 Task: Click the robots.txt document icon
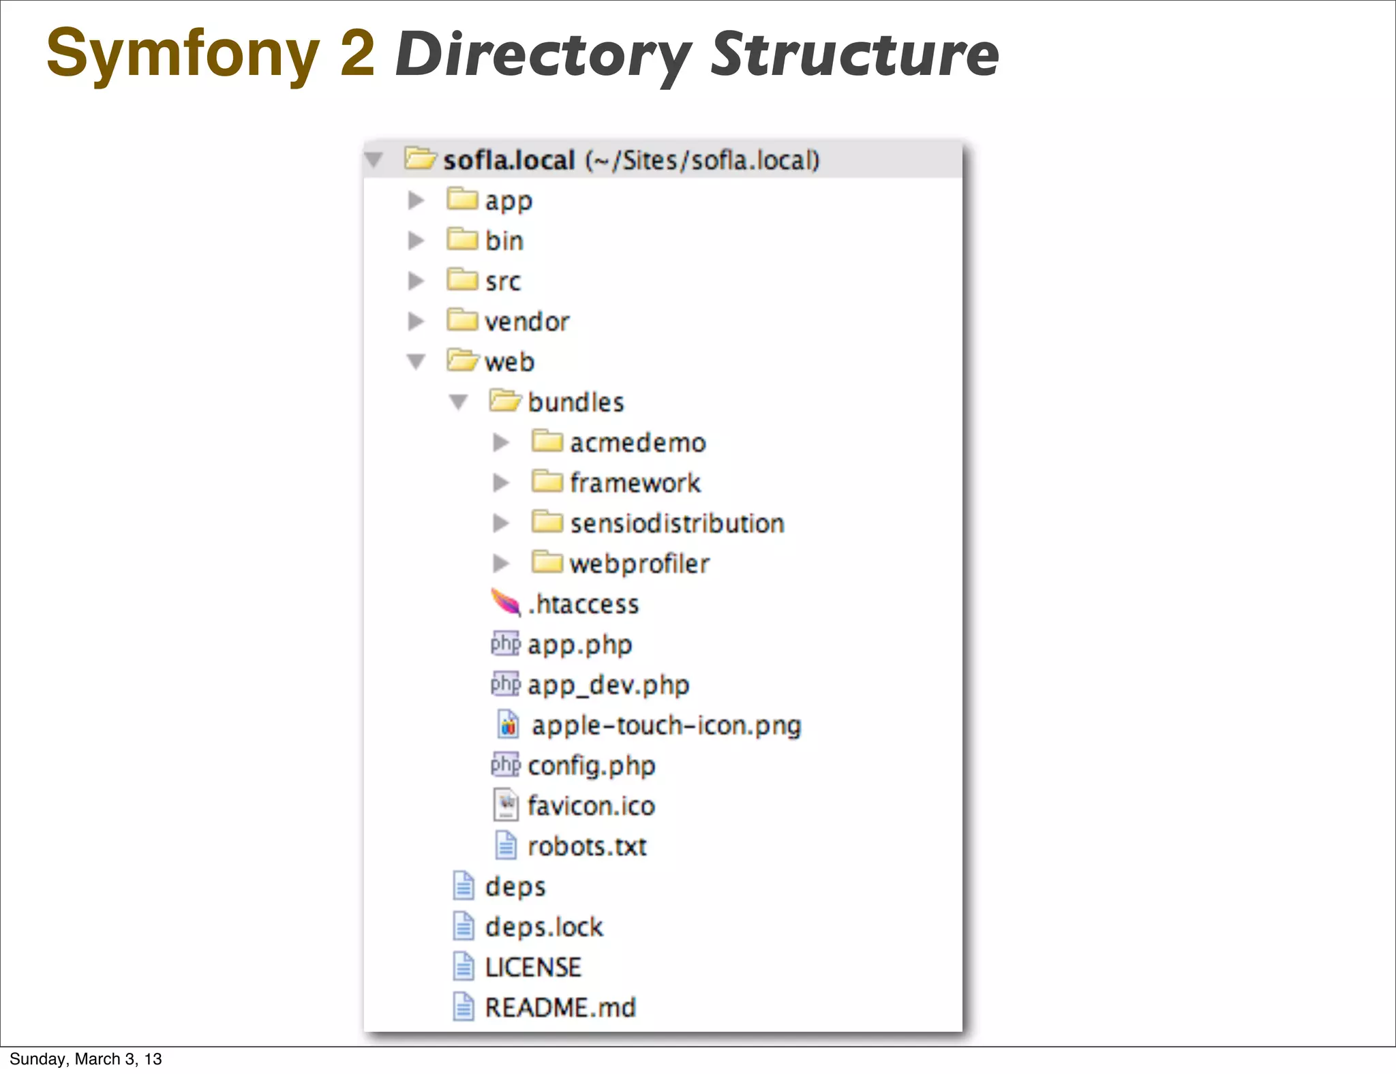pyautogui.click(x=506, y=845)
